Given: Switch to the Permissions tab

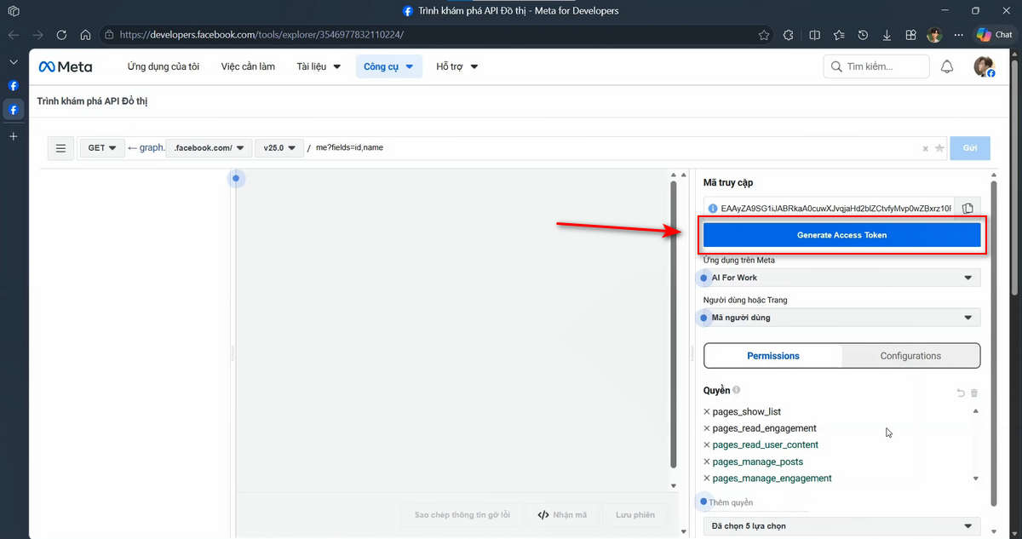Looking at the screenshot, I should pyautogui.click(x=773, y=356).
